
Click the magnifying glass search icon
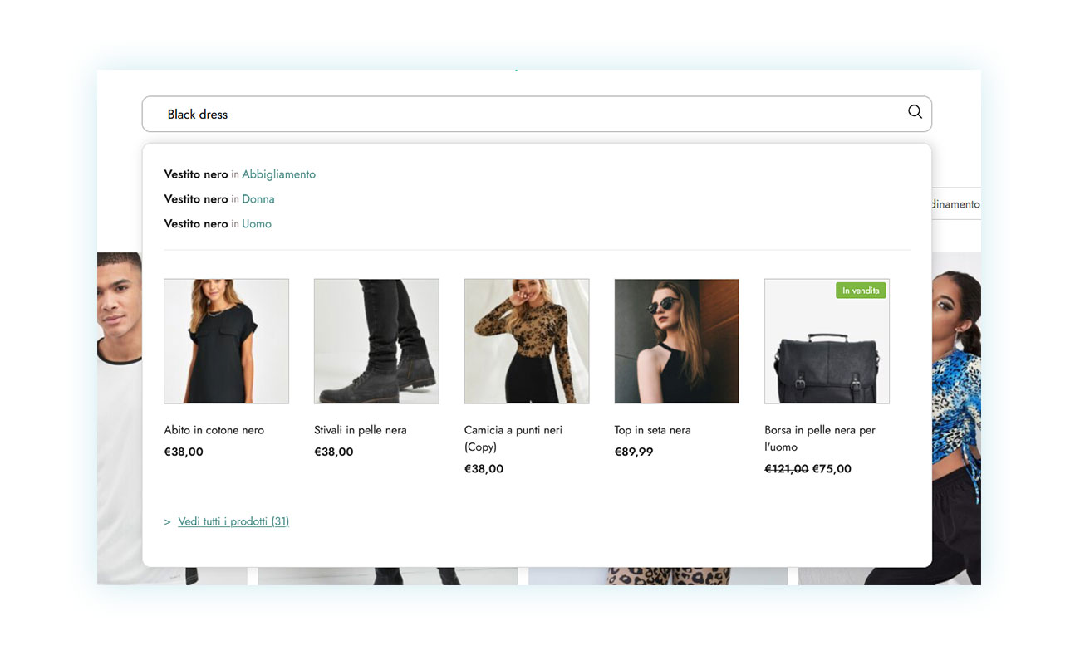pyautogui.click(x=915, y=112)
